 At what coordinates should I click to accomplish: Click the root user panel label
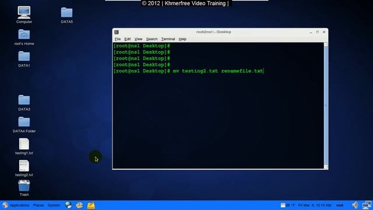coord(340,205)
